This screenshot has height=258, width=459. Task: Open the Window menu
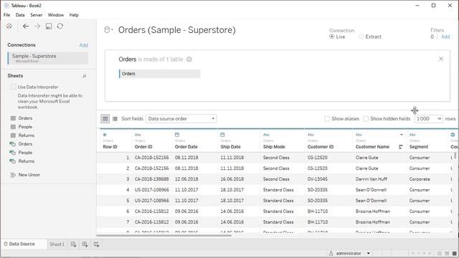pos(56,15)
